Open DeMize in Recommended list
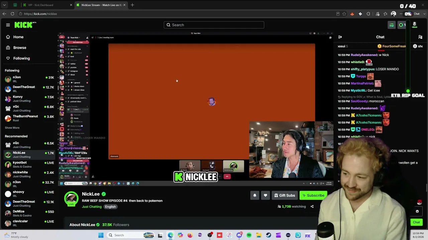This screenshot has height=240, width=428. (29, 213)
